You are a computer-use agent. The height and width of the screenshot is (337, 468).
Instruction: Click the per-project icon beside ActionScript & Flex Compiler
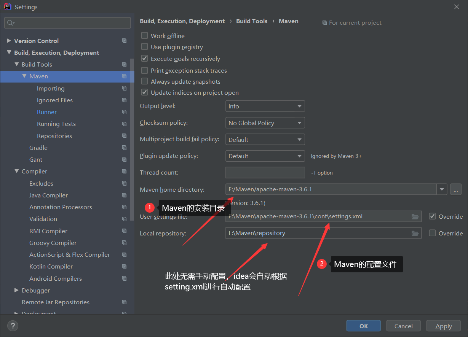coord(124,254)
